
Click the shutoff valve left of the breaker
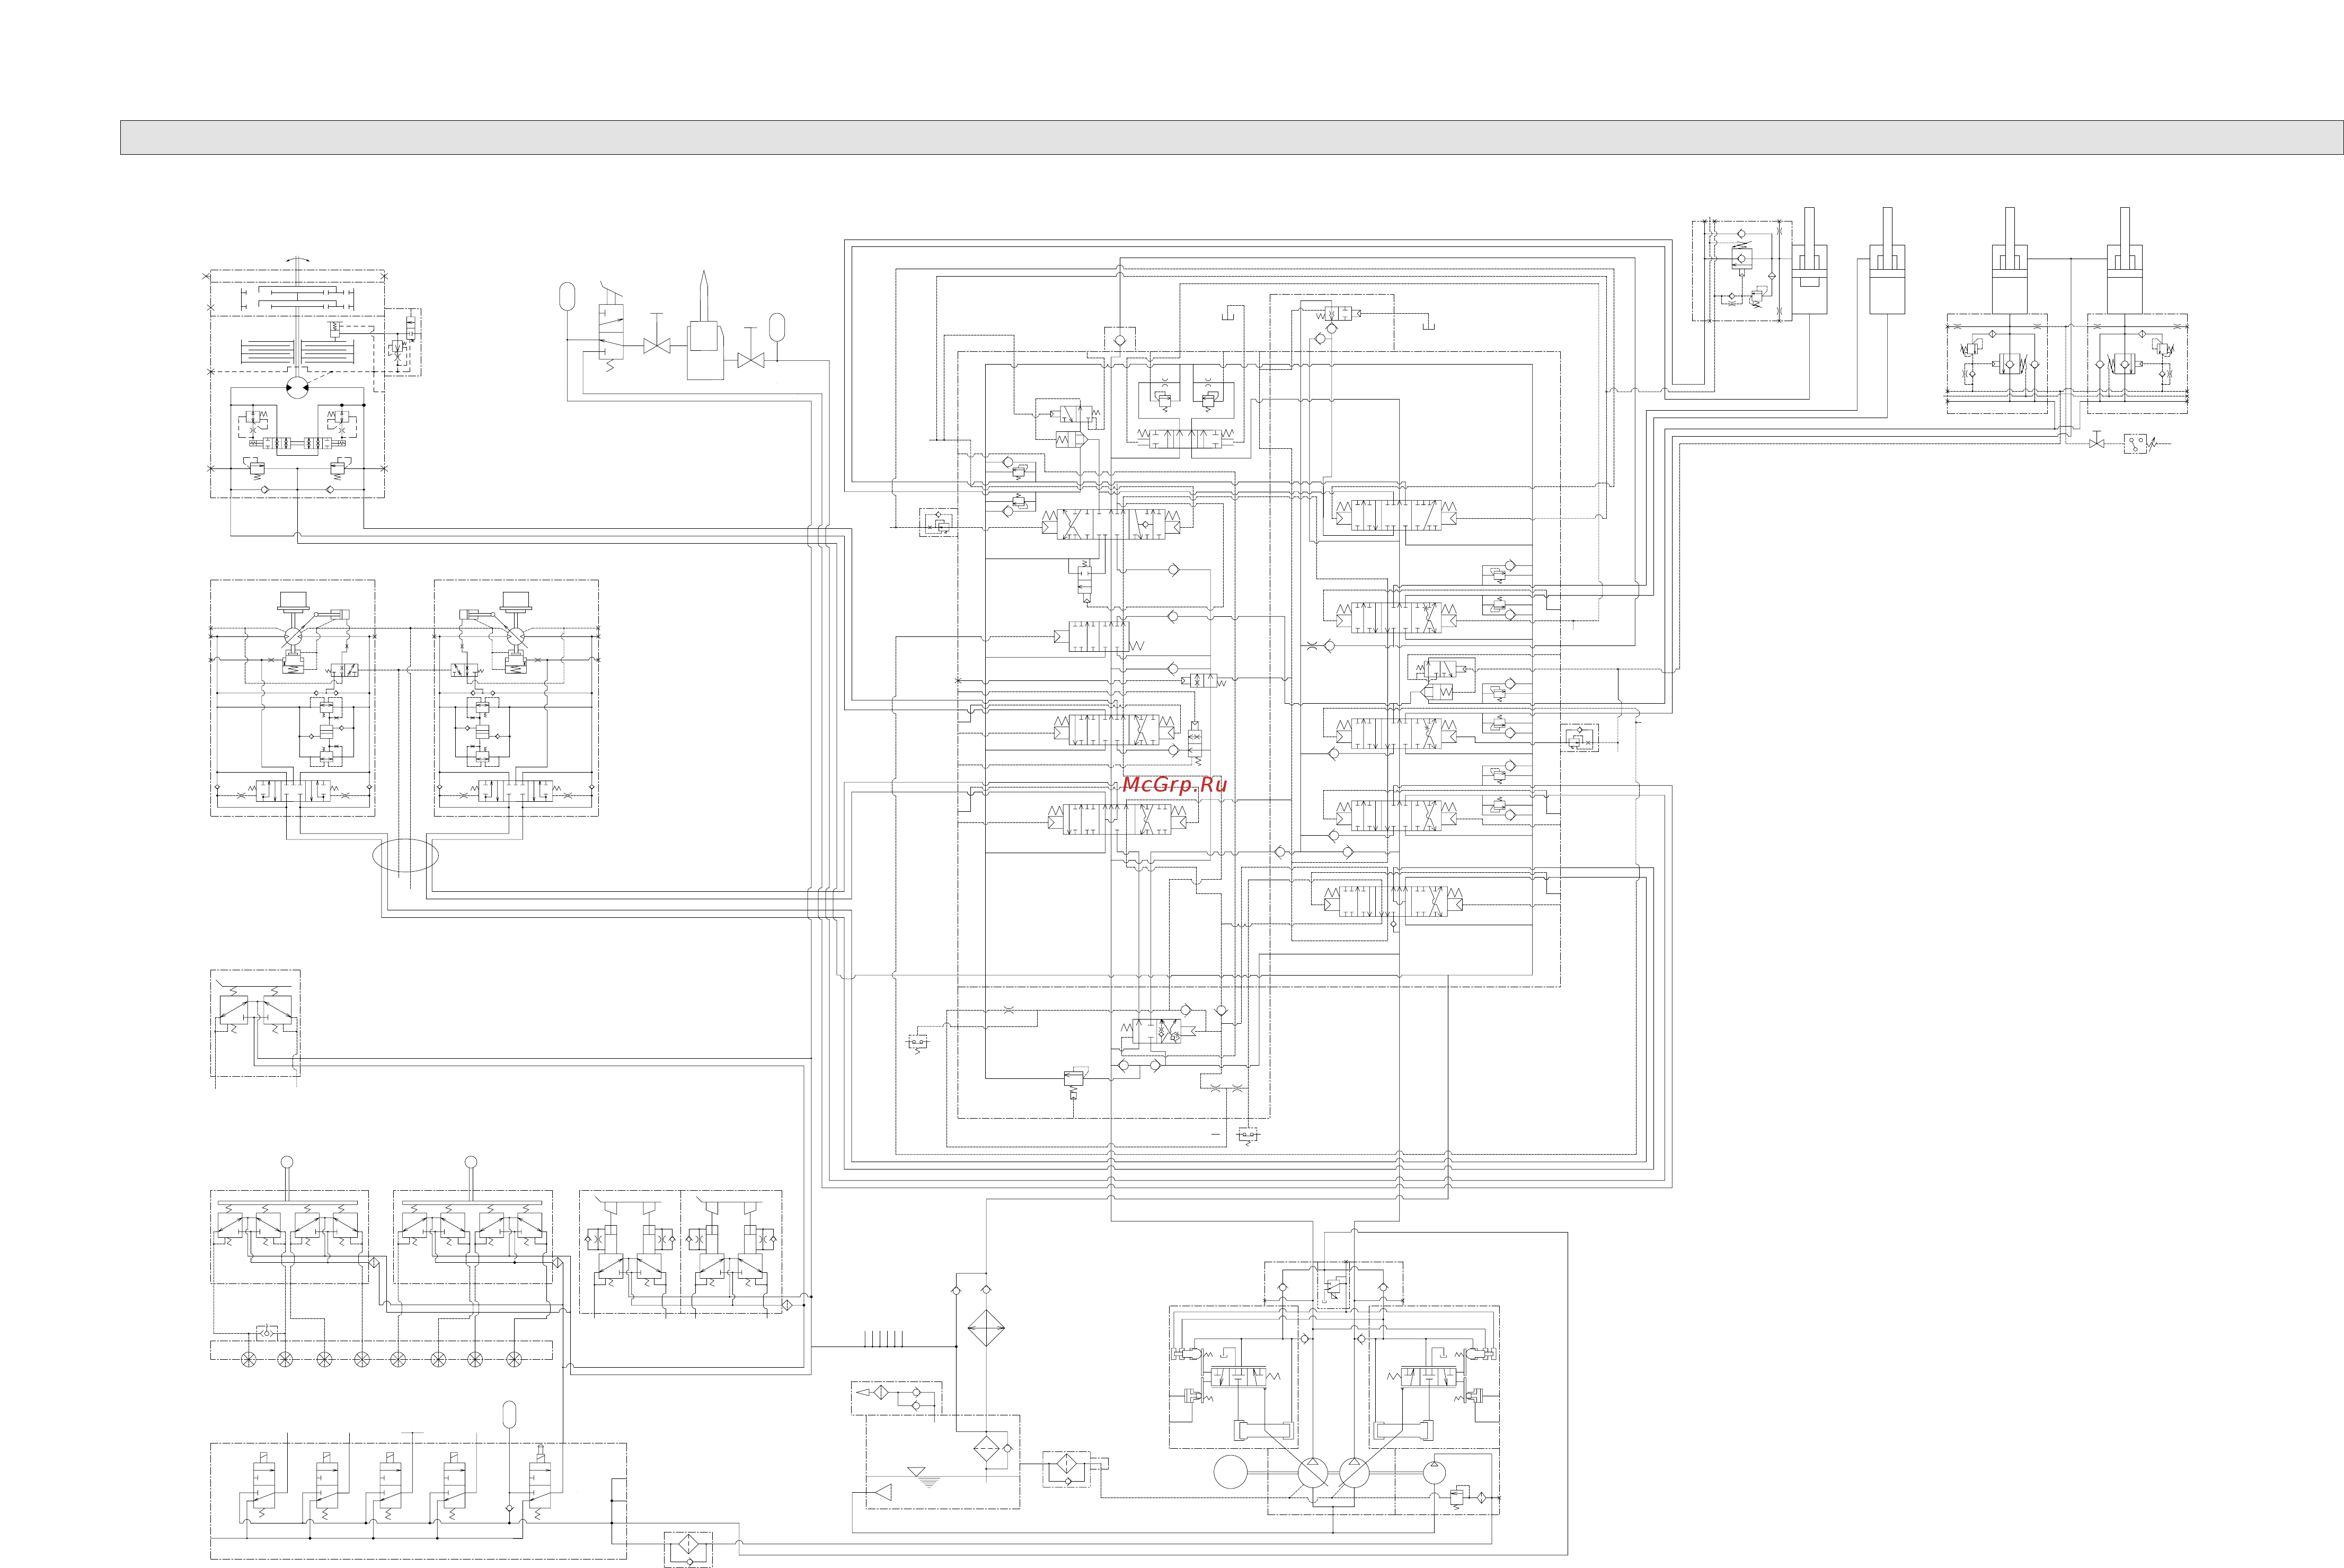pos(656,345)
